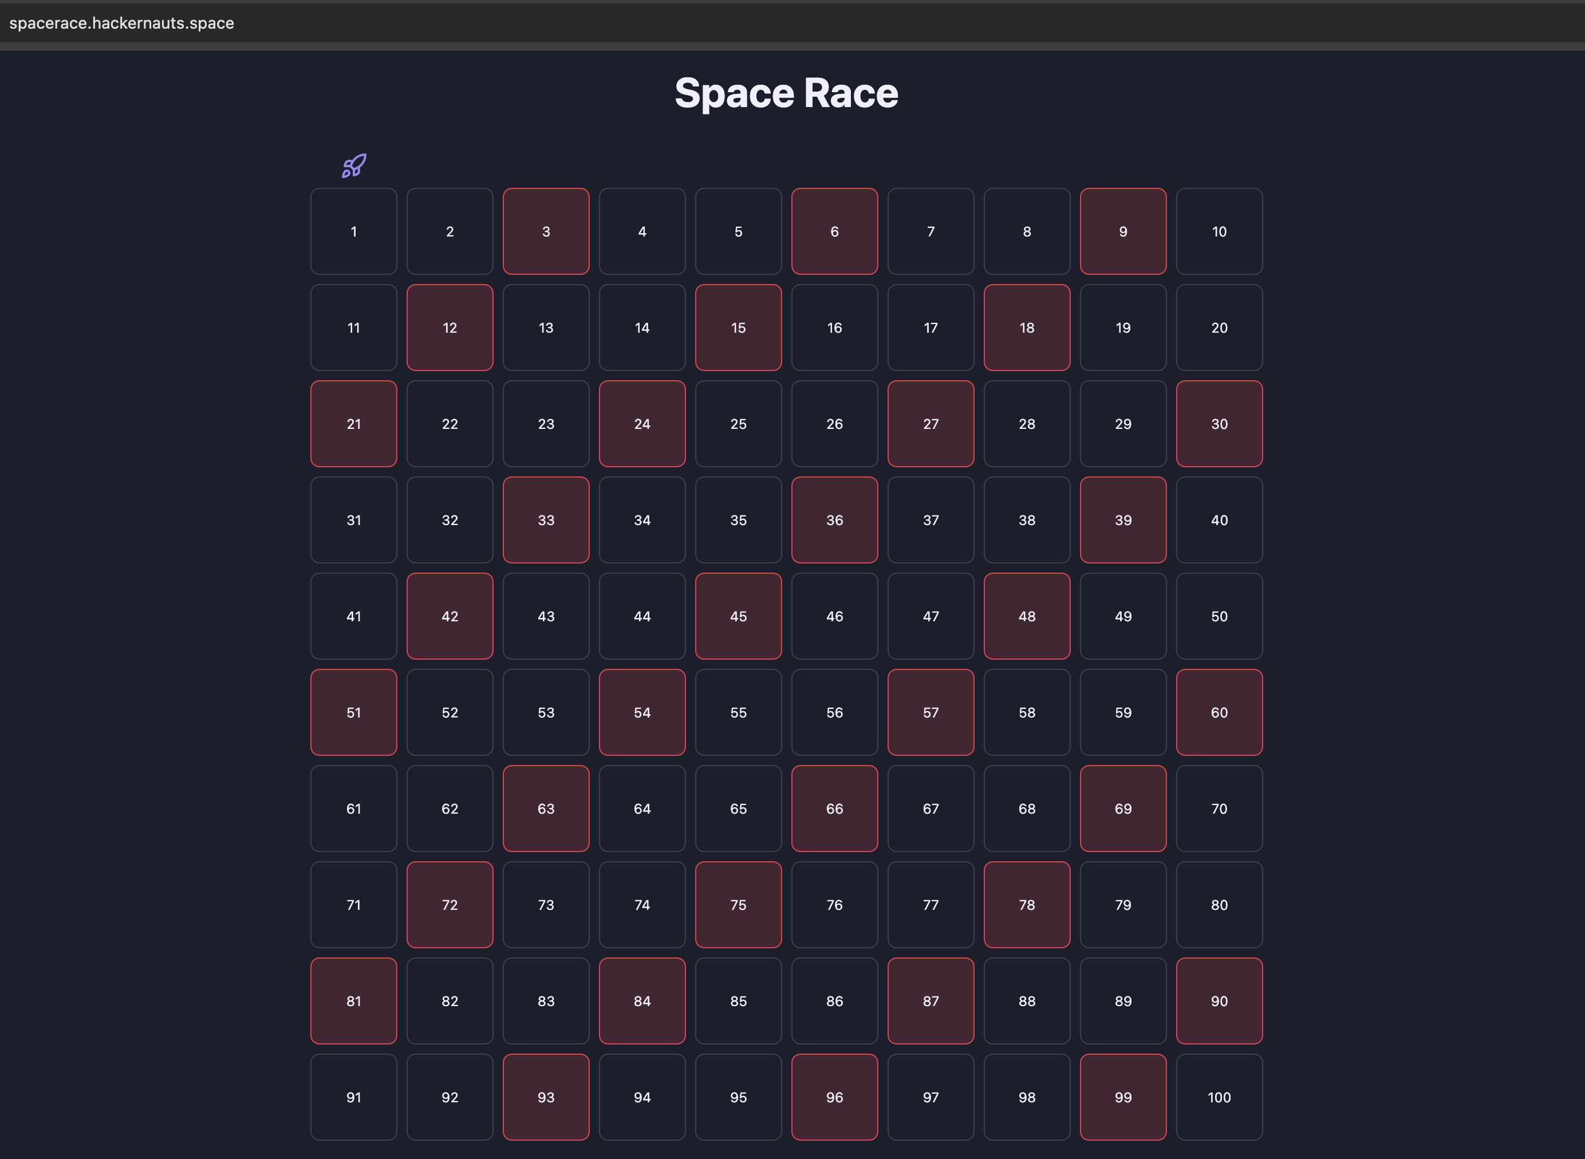Viewport: 1585px width, 1159px height.
Task: Select cell 30 at the row end
Action: (1220, 424)
